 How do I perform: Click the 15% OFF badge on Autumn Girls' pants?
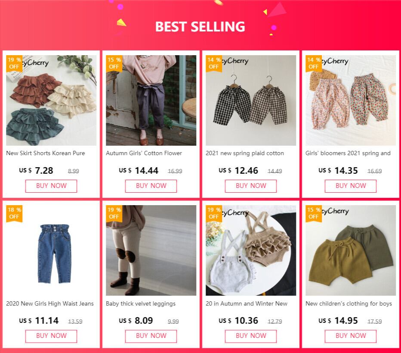coord(114,63)
